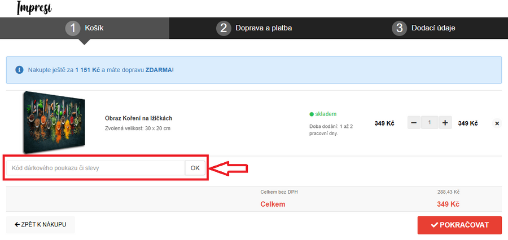Apply discount code with OK button
The height and width of the screenshot is (240, 508).
pos(195,168)
